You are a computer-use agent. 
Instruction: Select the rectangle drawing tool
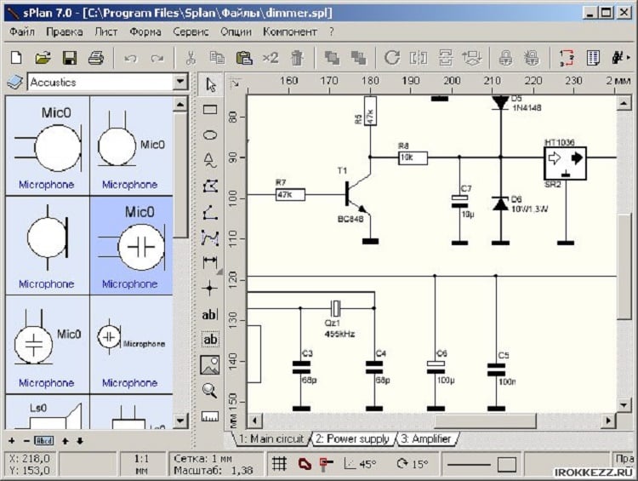209,109
